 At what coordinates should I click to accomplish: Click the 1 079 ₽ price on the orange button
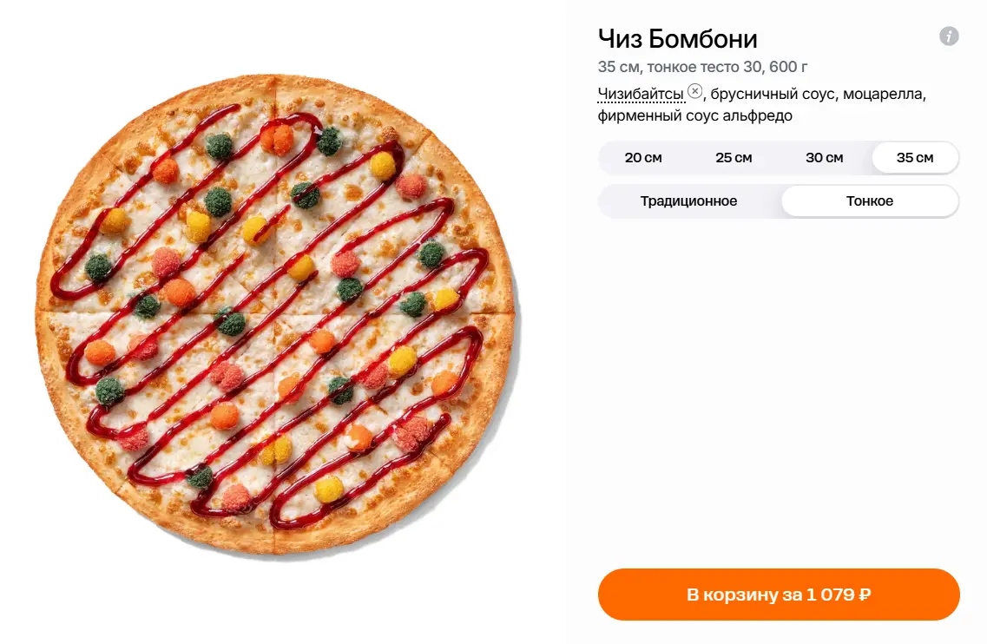point(839,595)
